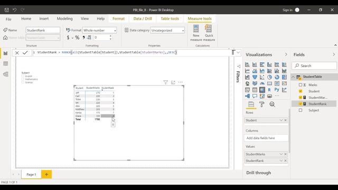
Task: Undo the last action
Action: [14, 10]
